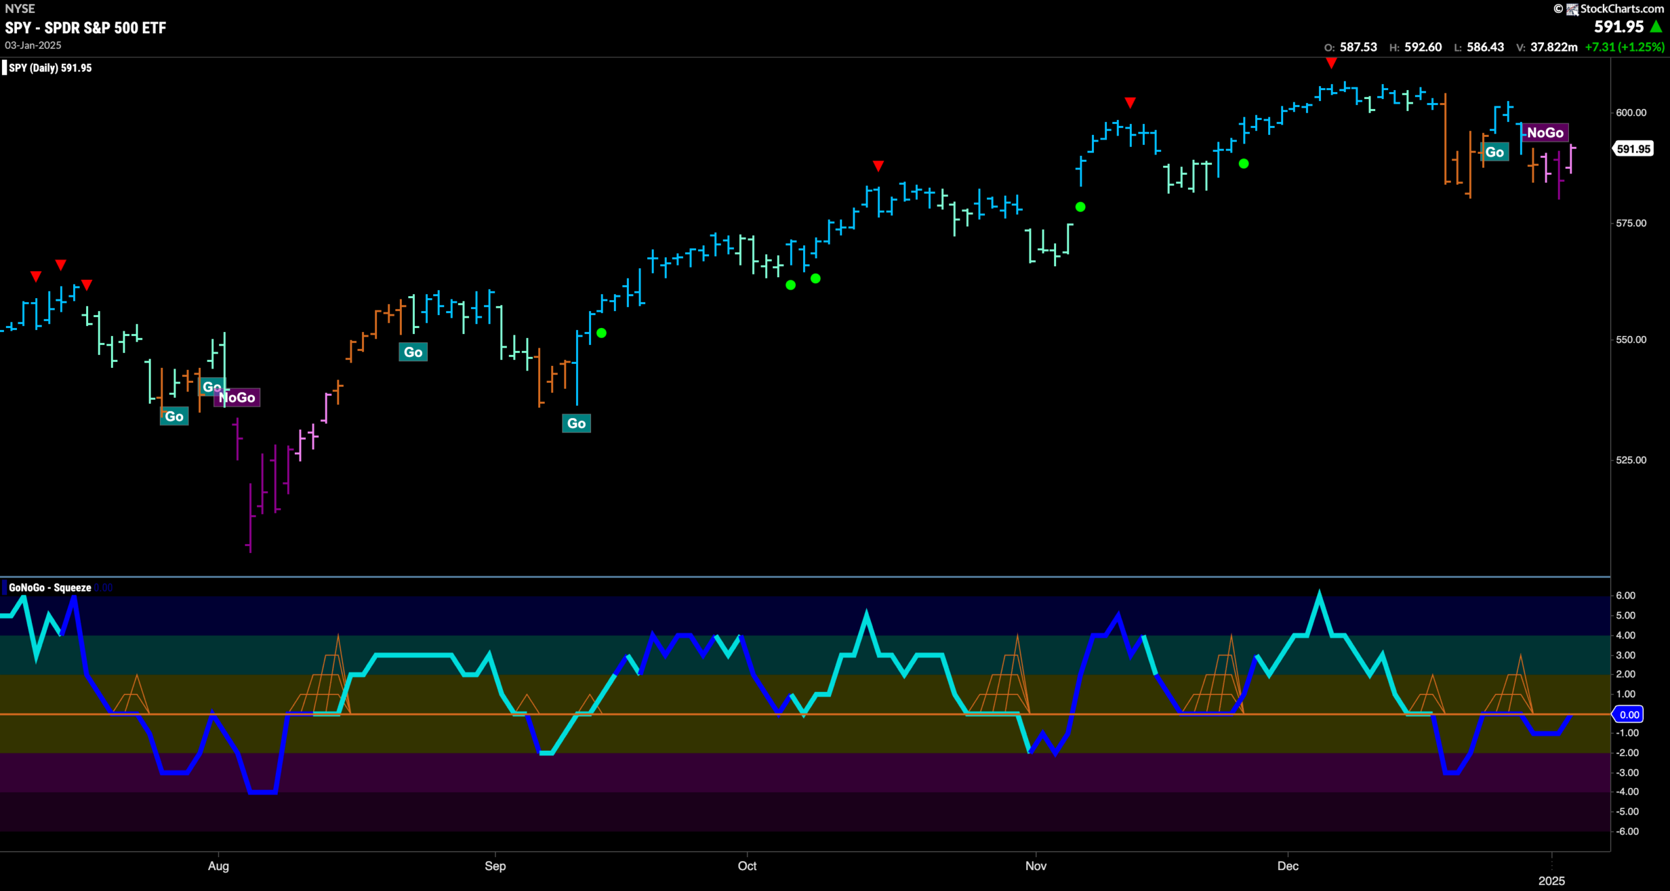Click the green dot in early November
The width and height of the screenshot is (1670, 891).
point(1080,207)
